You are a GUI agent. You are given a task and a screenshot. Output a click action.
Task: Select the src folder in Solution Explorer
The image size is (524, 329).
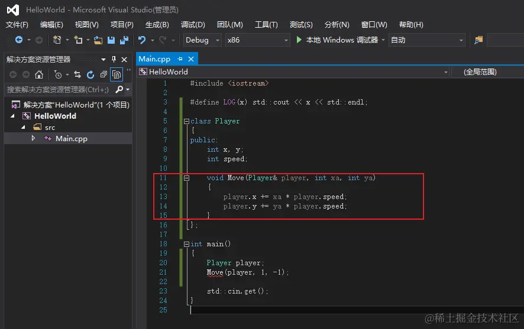50,128
